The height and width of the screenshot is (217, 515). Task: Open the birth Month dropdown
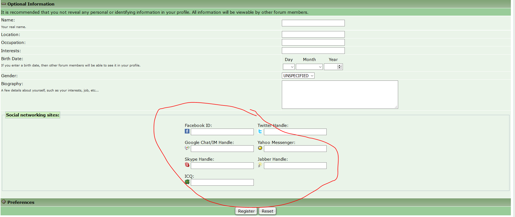(309, 67)
